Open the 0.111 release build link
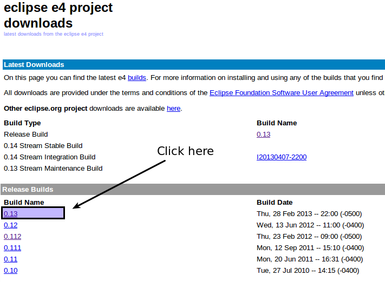This screenshot has height=282, width=385. (12, 248)
